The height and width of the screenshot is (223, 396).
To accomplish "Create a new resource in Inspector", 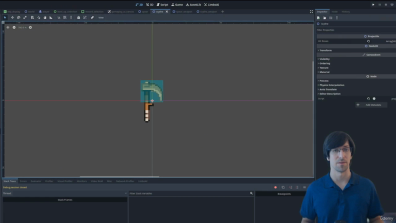I will 319,18.
